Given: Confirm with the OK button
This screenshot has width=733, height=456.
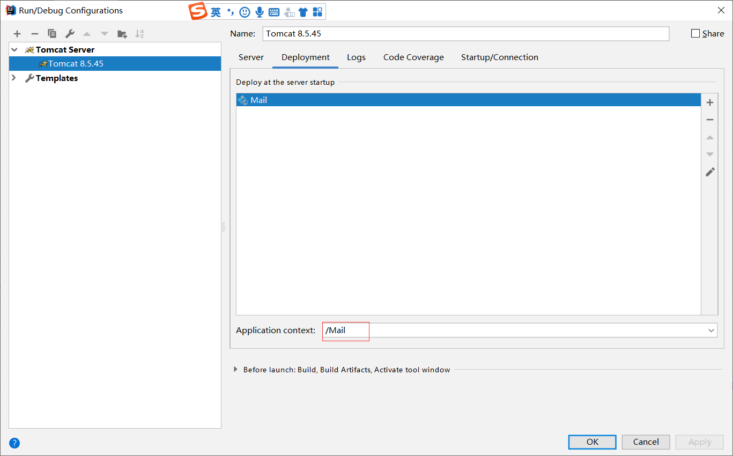Looking at the screenshot, I should tap(593, 442).
